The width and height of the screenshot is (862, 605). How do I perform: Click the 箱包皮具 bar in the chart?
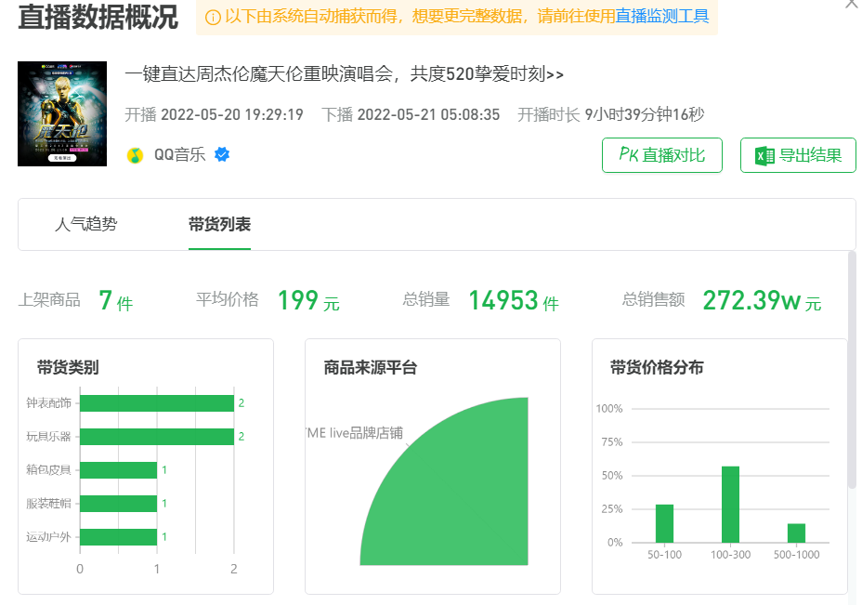(118, 470)
